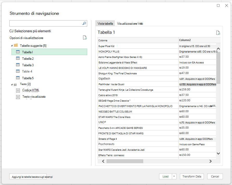
Task: Click the Incluso con Game Pass cell
Action: coord(197,144)
